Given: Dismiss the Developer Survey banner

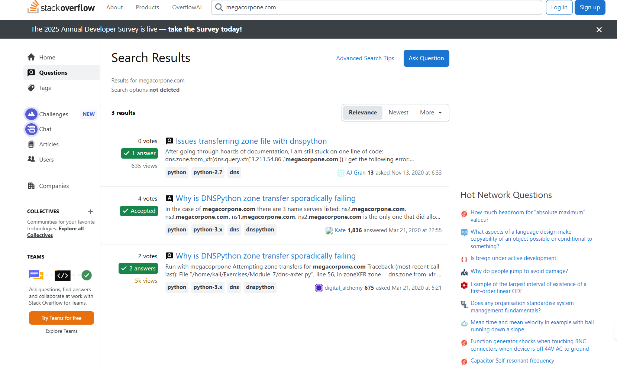Looking at the screenshot, I should 599,30.
